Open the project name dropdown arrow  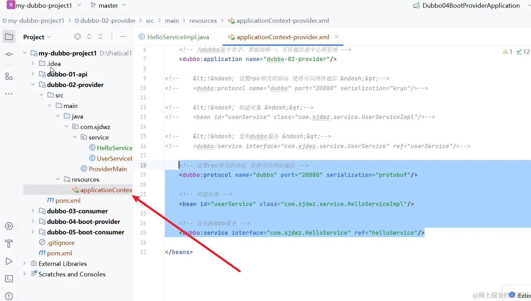click(x=79, y=5)
